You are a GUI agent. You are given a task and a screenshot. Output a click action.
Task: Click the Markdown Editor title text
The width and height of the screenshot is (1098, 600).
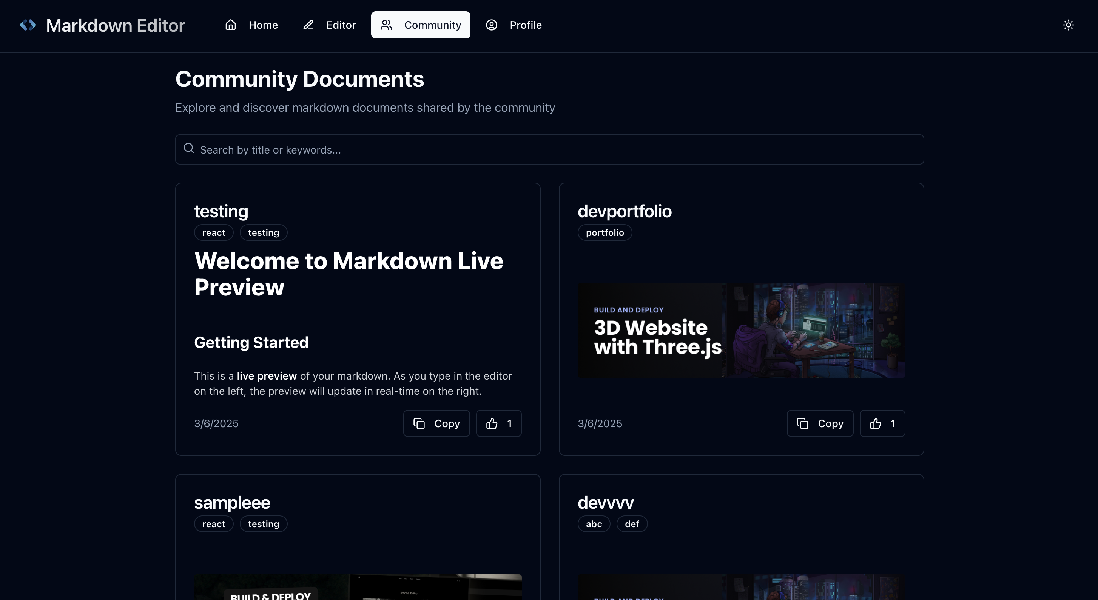116,26
